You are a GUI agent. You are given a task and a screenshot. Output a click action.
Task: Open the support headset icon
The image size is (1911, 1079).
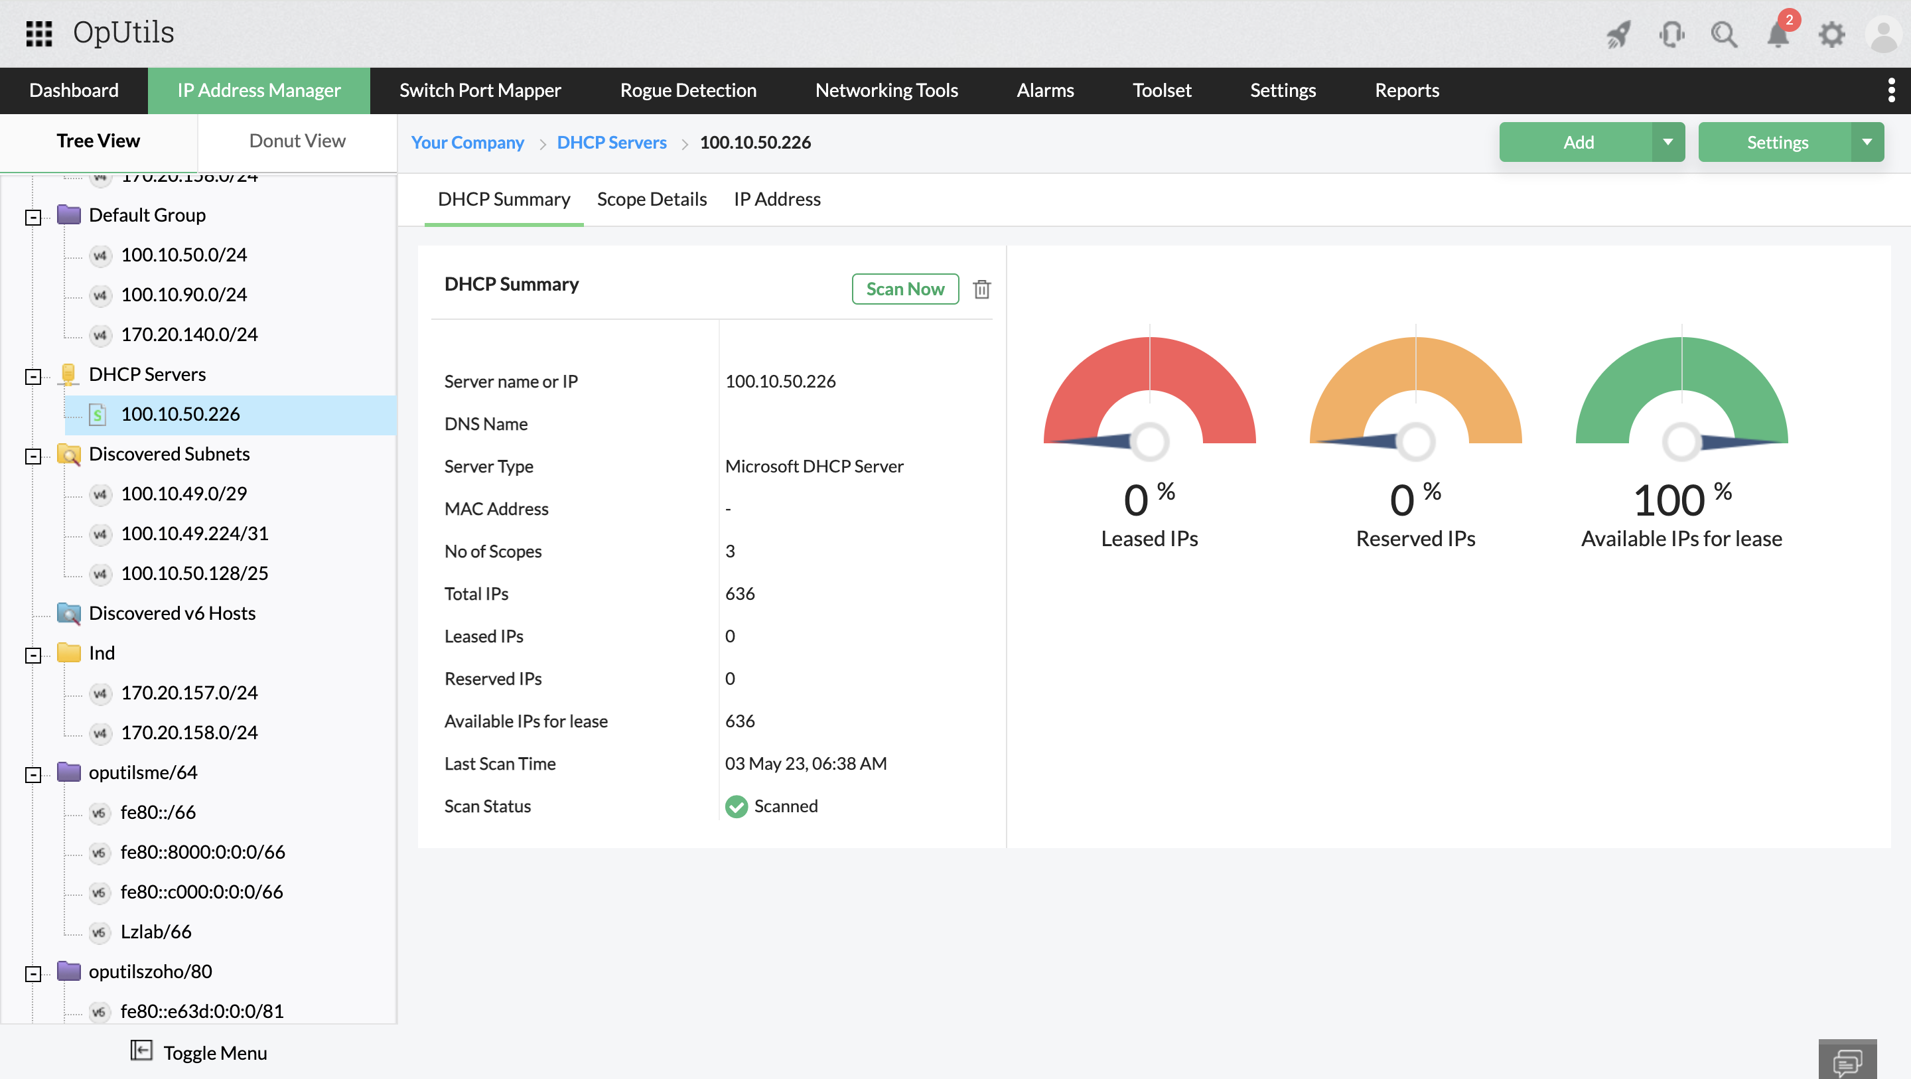pyautogui.click(x=1671, y=34)
